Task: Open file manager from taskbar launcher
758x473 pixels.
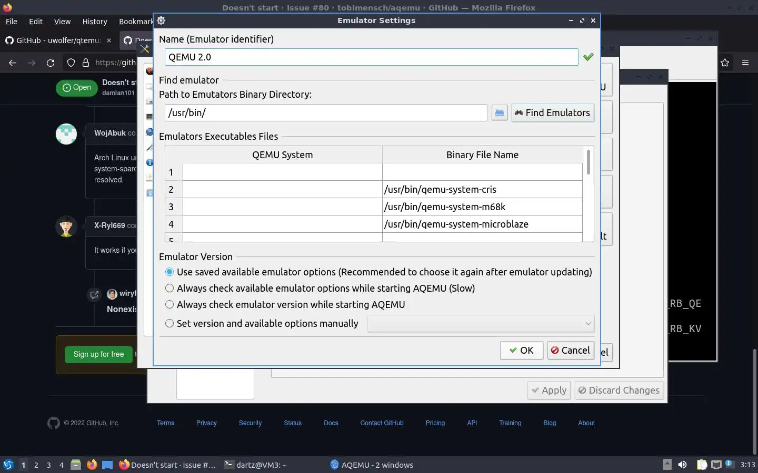Action: [76, 465]
